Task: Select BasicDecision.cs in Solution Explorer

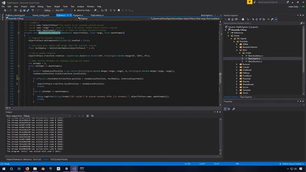Action: click(255, 62)
